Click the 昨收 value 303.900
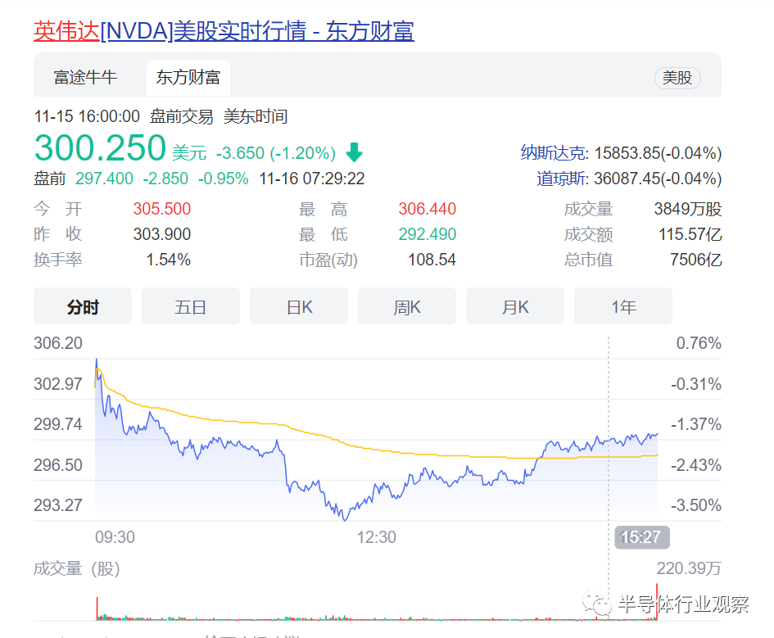Viewport: 774px width, 638px height. click(x=162, y=234)
